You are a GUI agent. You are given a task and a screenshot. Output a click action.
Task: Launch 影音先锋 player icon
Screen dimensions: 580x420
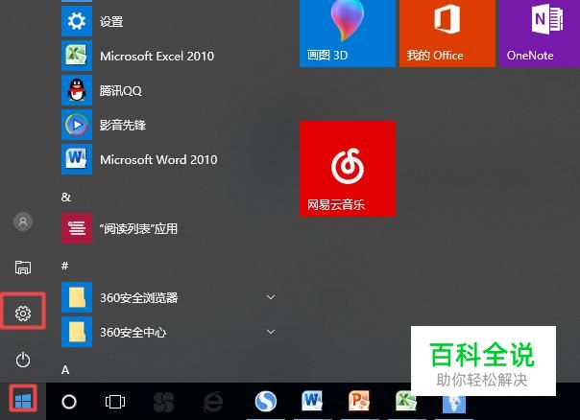click(x=77, y=125)
